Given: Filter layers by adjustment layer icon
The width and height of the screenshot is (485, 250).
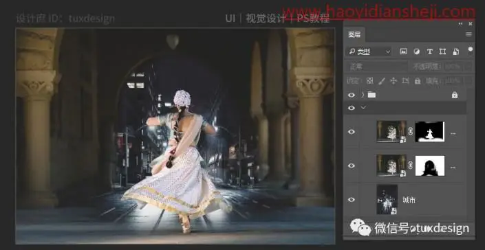Looking at the screenshot, I should point(417,52).
